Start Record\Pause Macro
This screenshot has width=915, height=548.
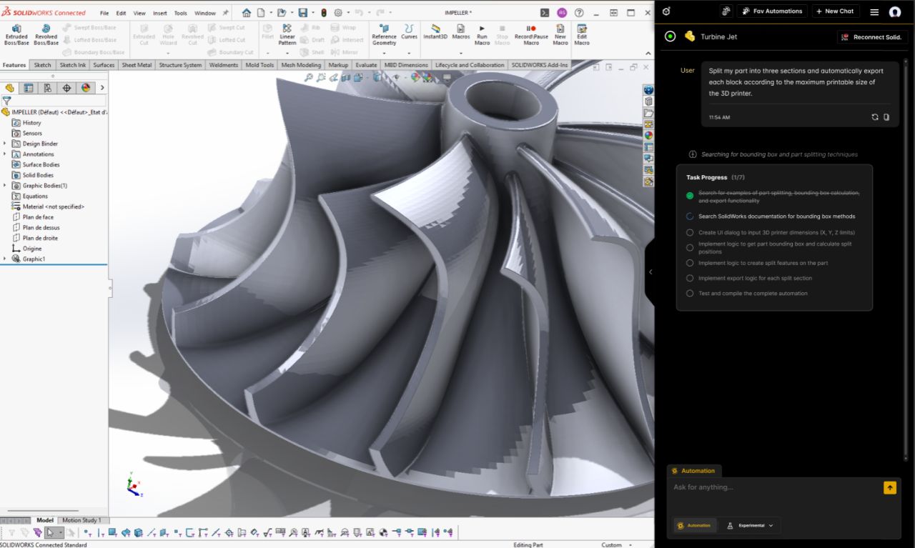(531, 34)
